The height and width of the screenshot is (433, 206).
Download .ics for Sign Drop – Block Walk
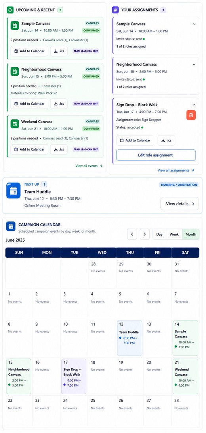166,140
